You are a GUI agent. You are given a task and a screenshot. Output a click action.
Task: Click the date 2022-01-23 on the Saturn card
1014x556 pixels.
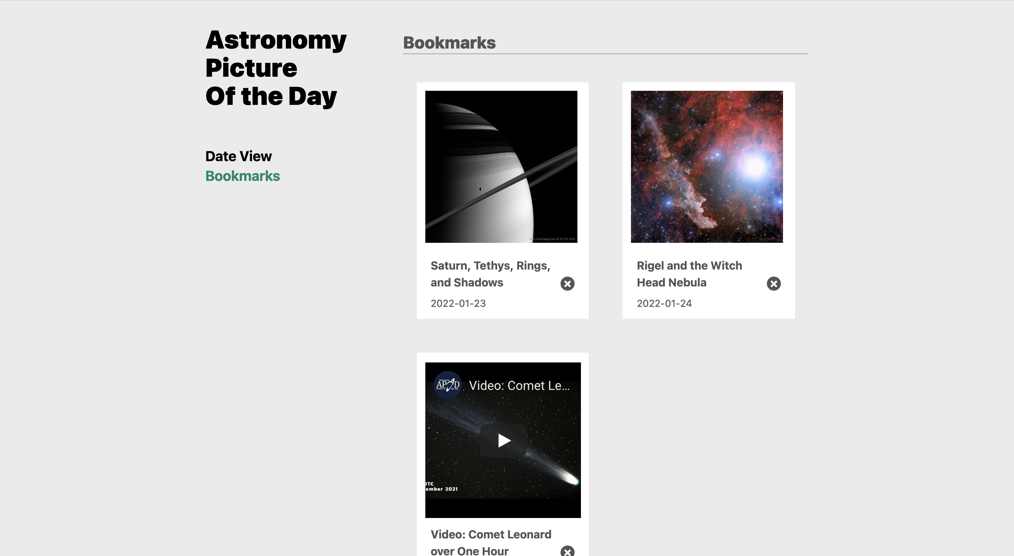coord(458,303)
